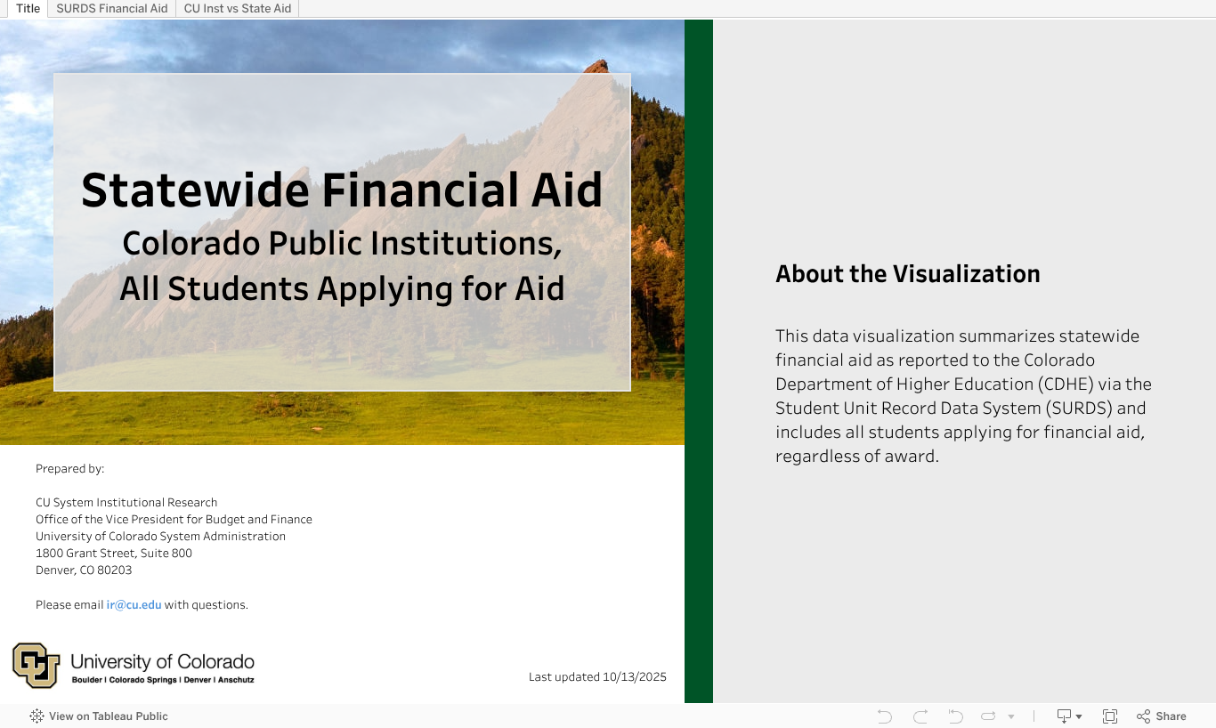Screen dimensions: 1216x728
Task: Click the Revert view icon
Action: pos(956,716)
